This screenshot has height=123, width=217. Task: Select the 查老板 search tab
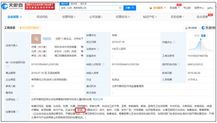(x=74, y=4)
